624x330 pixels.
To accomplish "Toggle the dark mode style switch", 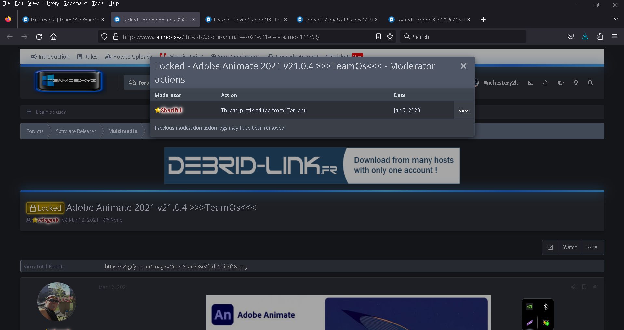I will [x=561, y=83].
